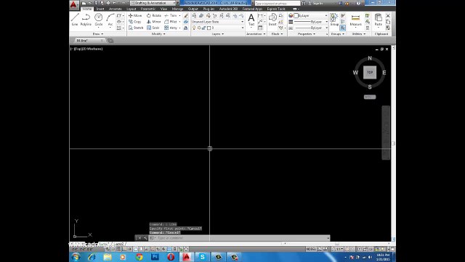
Task: Expand the Layers panel
Action: pos(218,34)
